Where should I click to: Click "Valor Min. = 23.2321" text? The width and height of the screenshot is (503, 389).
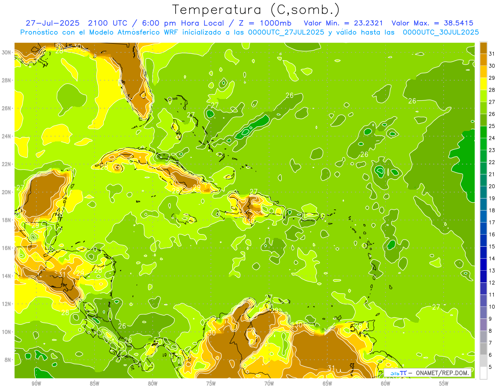[x=343, y=23]
